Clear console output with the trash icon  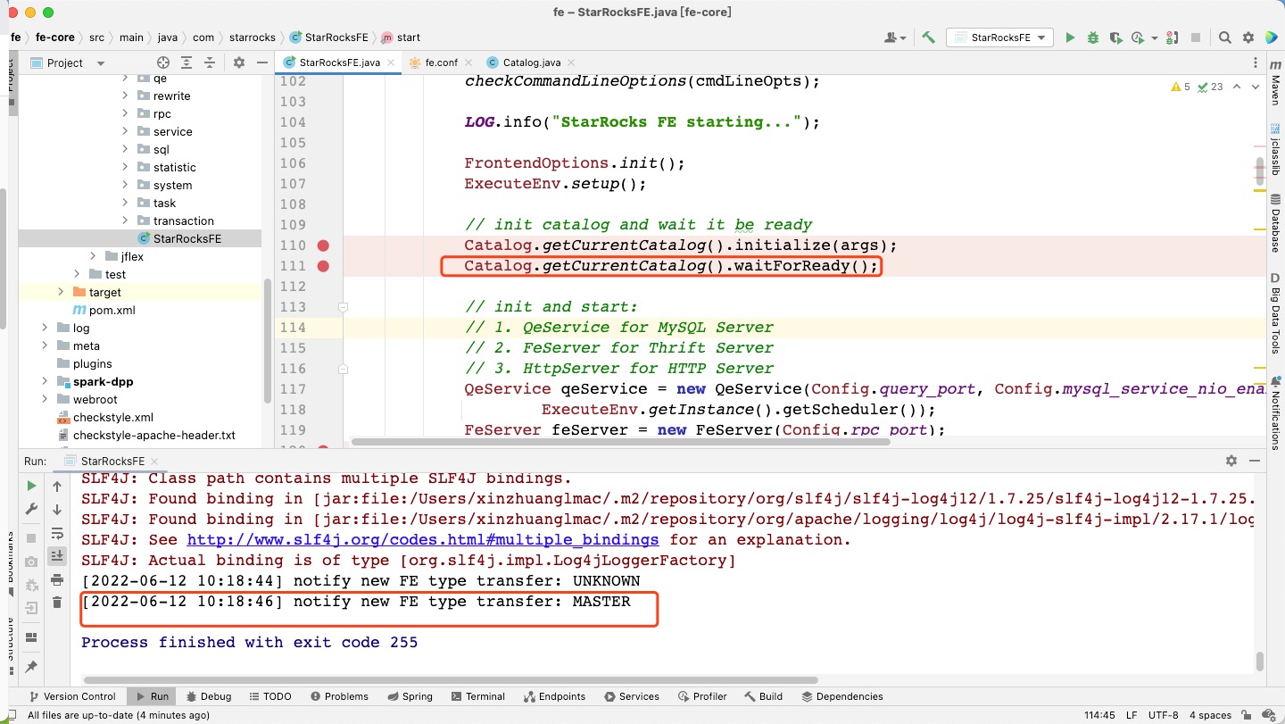57,603
